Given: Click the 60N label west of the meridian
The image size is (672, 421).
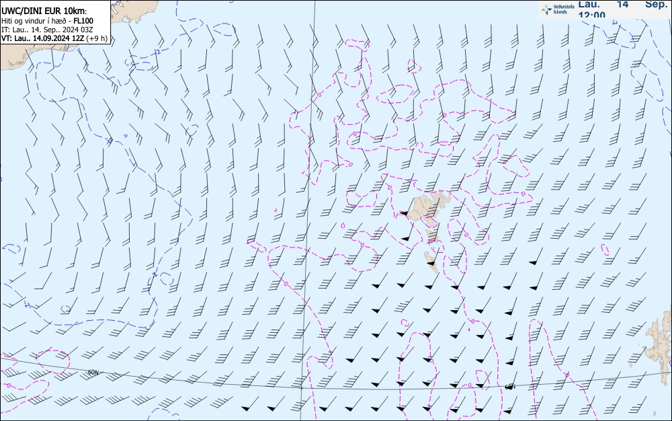Looking at the screenshot, I should (93, 373).
